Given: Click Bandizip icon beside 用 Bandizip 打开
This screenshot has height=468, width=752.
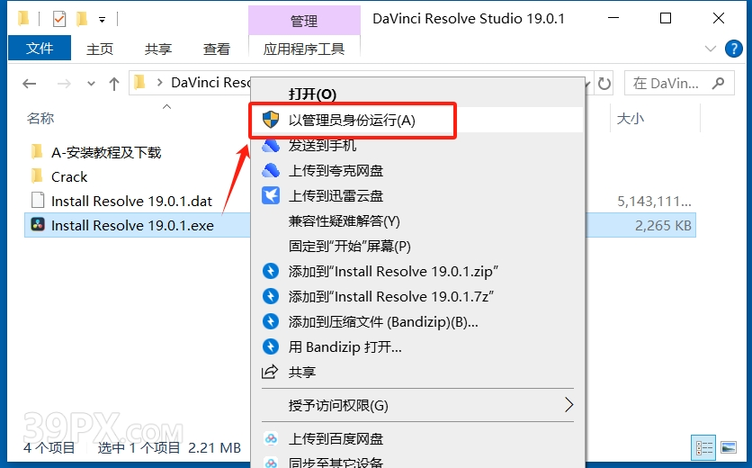Looking at the screenshot, I should tap(271, 346).
